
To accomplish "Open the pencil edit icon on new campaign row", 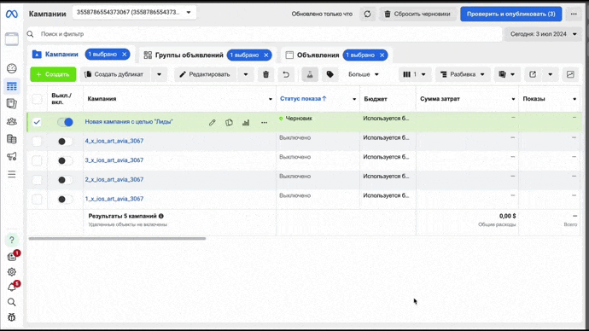I will pos(213,122).
